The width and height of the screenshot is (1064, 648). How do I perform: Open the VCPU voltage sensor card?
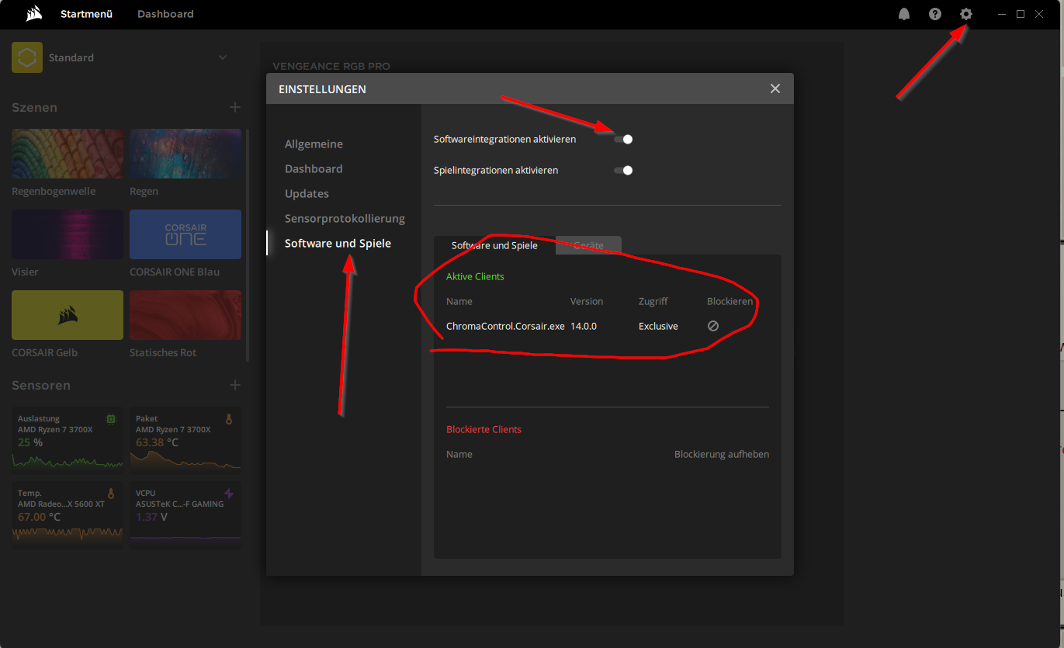185,515
